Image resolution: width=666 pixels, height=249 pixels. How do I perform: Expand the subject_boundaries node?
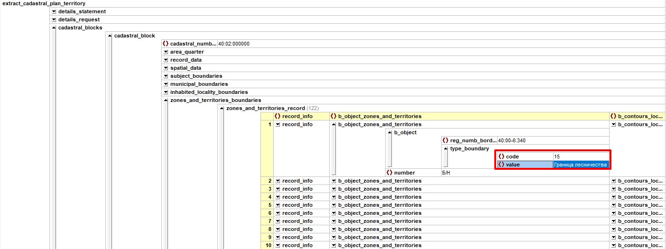(166, 76)
